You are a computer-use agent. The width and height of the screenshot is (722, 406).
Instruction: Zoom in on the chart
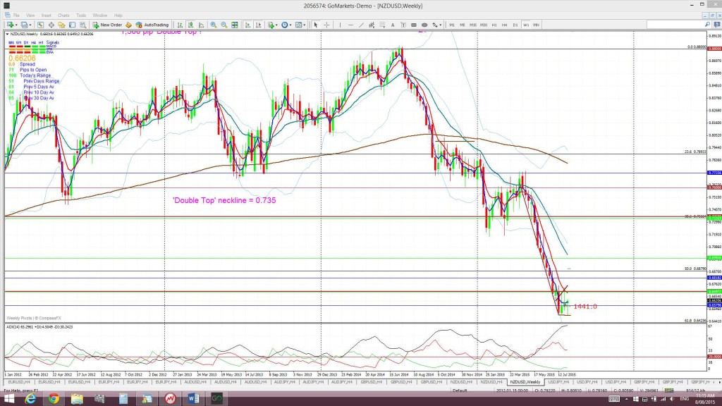click(x=213, y=25)
